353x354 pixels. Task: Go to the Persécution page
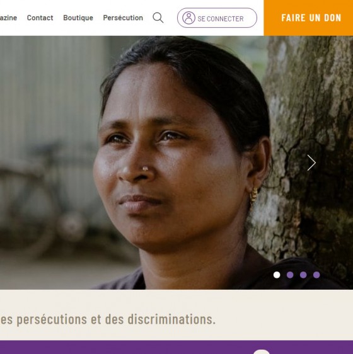click(x=123, y=18)
